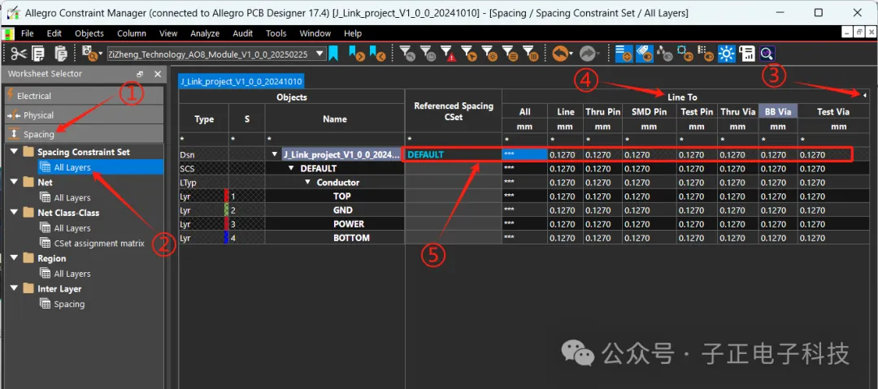
Task: Open the Tools menu
Action: [x=276, y=33]
